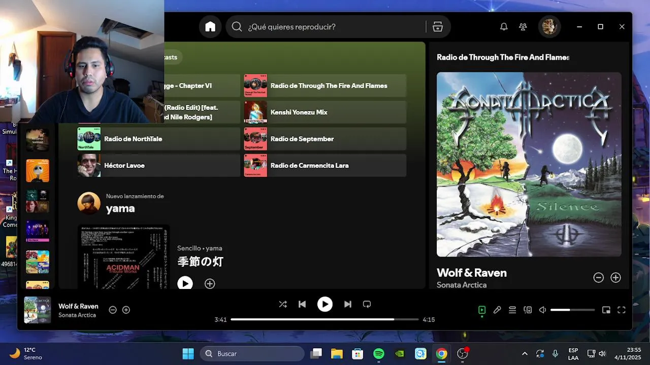Open the mini player
Viewport: 650px width, 365px height.
pos(606,310)
